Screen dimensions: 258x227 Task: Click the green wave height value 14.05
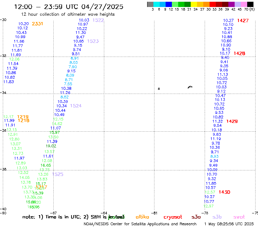pos(24,177)
